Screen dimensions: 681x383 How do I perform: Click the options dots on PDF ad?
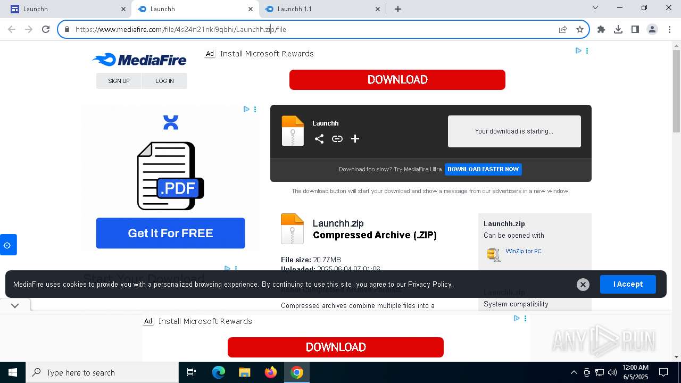(255, 109)
